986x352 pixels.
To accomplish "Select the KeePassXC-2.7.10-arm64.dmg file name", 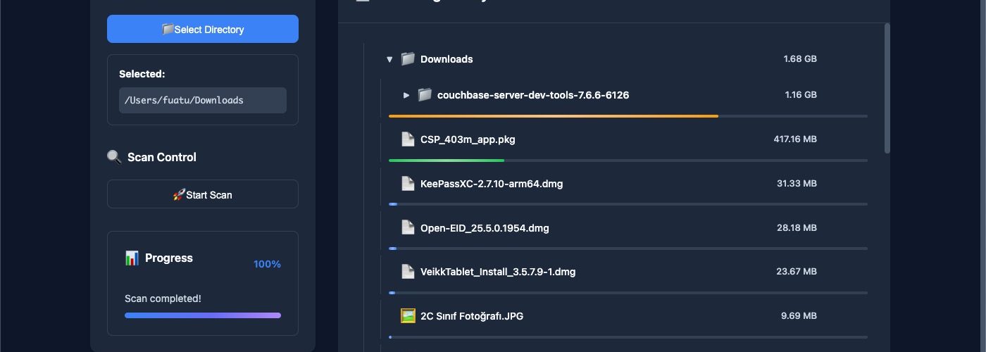I will (x=492, y=184).
